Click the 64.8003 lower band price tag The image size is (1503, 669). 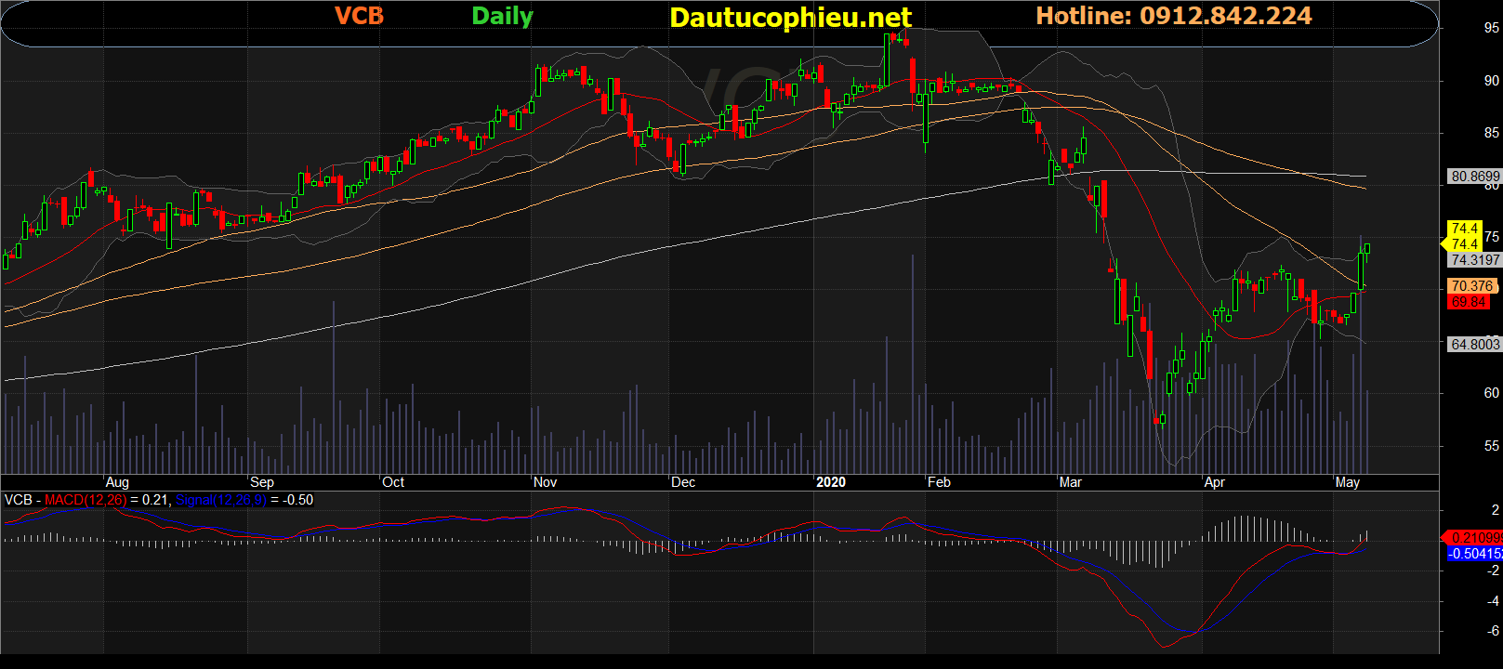pos(1475,344)
